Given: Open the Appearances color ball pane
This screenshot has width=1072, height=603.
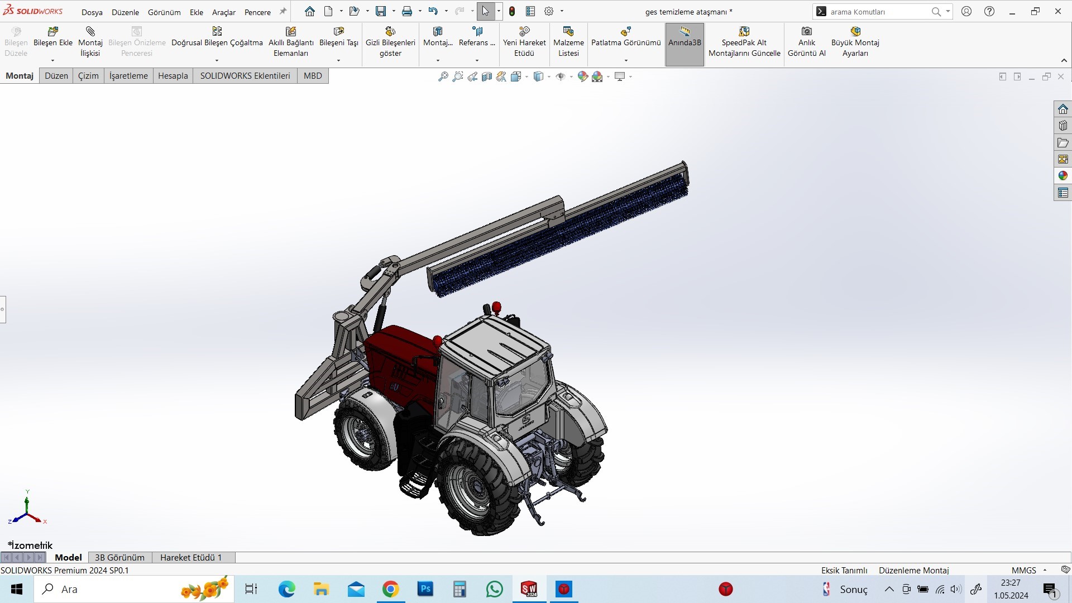Looking at the screenshot, I should [x=1063, y=176].
